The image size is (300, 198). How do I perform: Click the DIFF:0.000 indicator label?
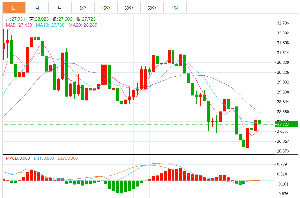(44, 158)
